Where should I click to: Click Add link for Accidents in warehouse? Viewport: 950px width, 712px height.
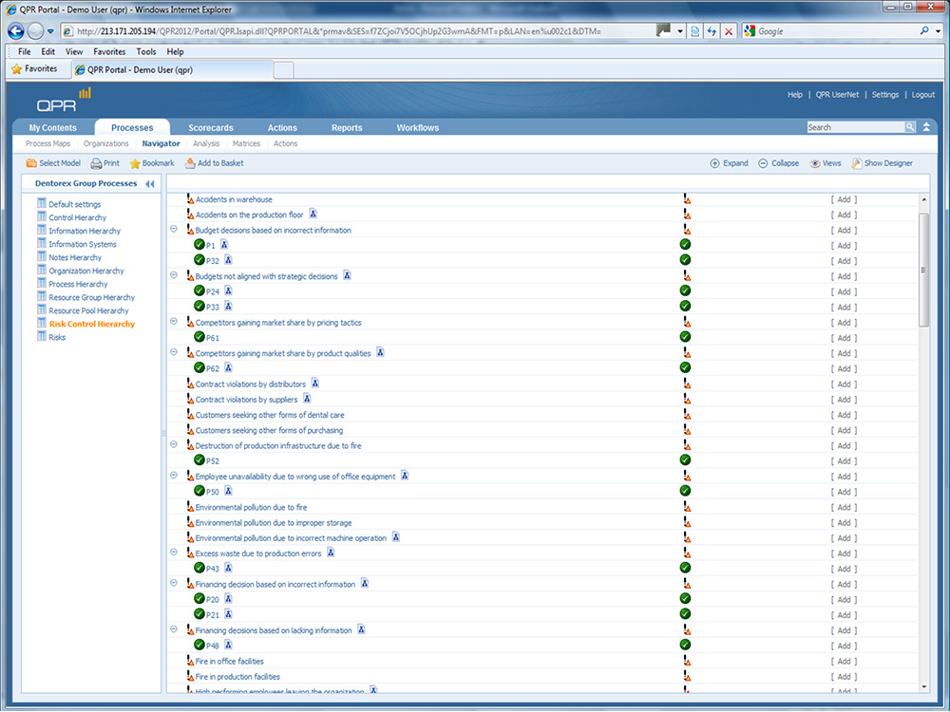[x=844, y=199]
